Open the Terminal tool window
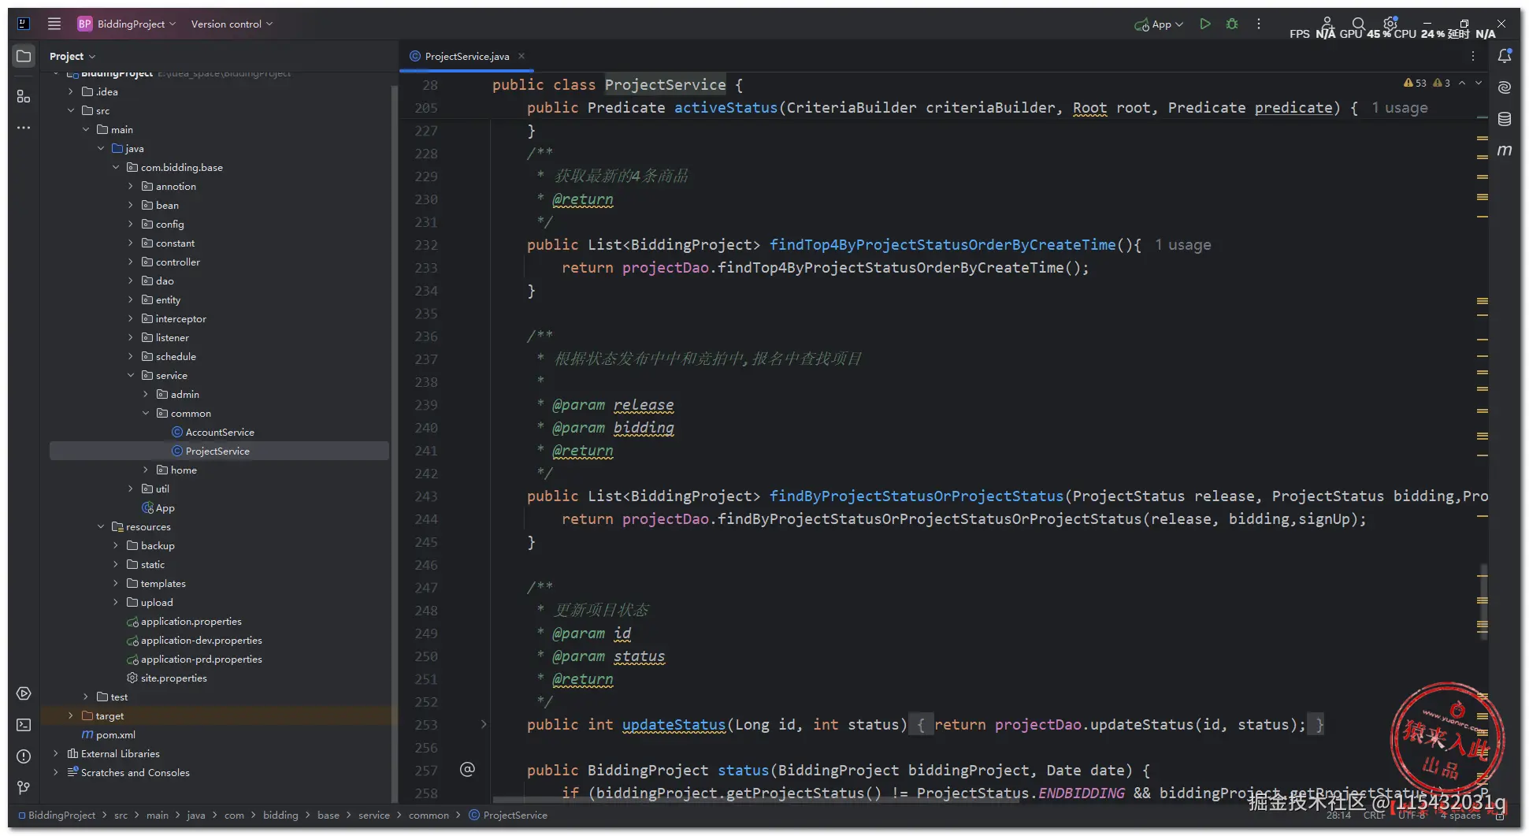Screen dimensions: 1529x836 24,725
